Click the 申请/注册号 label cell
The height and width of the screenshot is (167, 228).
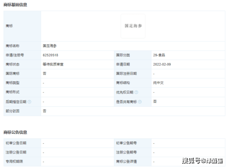click(22, 55)
